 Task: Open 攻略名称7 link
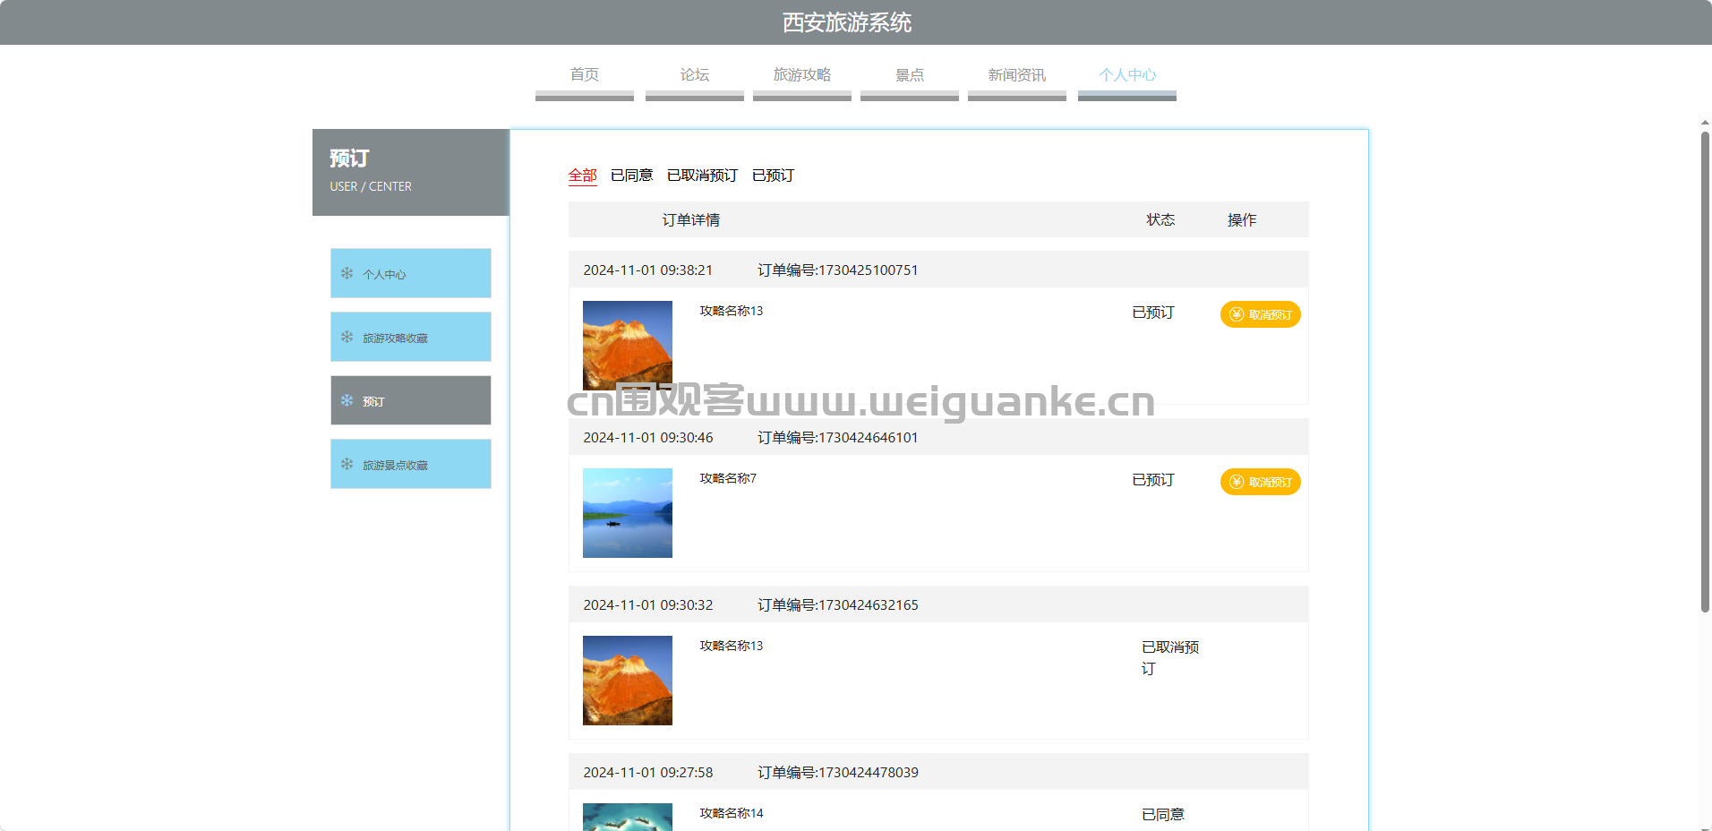coord(728,478)
